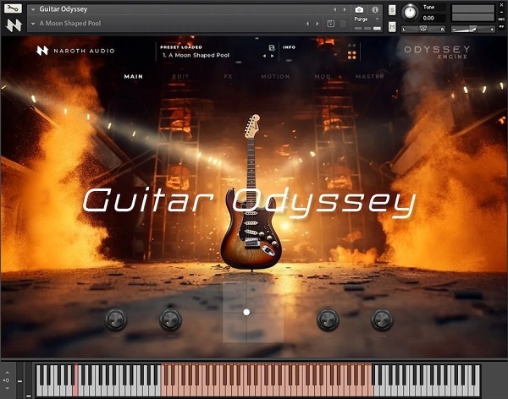Viewport: 508px width, 399px height.
Task: Open the MOD tab
Action: pyautogui.click(x=323, y=77)
